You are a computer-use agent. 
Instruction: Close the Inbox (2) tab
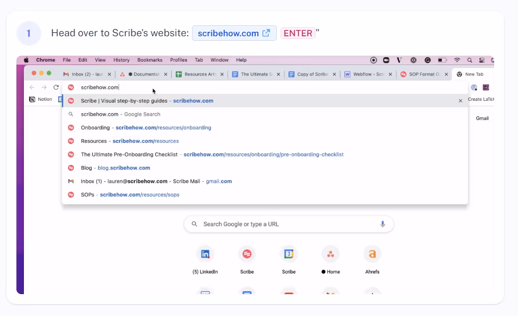pos(109,74)
